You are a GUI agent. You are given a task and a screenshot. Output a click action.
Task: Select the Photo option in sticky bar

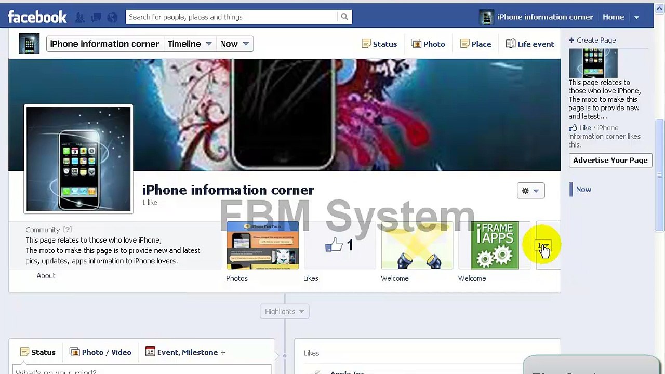[x=428, y=44]
